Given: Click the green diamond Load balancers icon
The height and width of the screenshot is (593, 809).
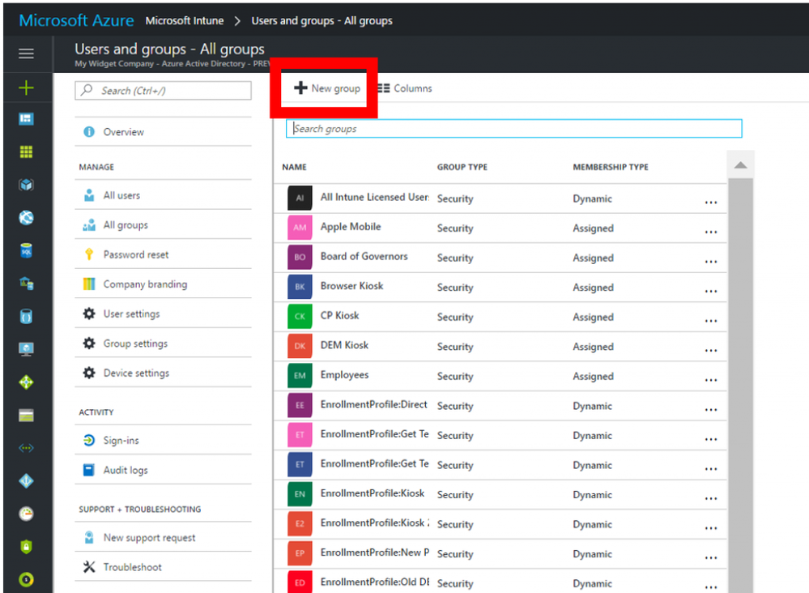Looking at the screenshot, I should [26, 382].
